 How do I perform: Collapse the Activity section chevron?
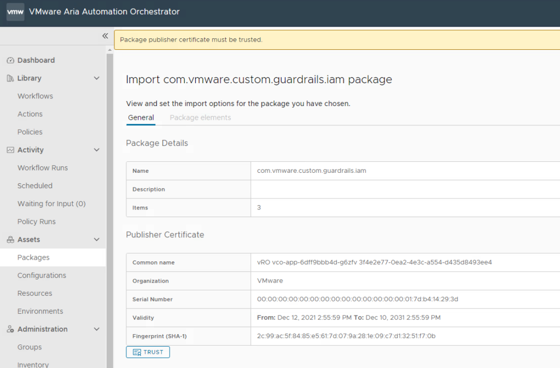tap(97, 150)
